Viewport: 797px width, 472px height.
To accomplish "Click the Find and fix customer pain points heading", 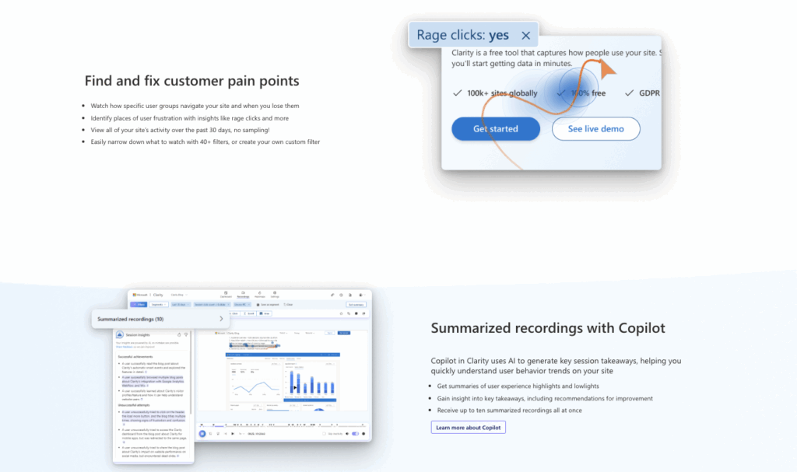I will pos(191,81).
